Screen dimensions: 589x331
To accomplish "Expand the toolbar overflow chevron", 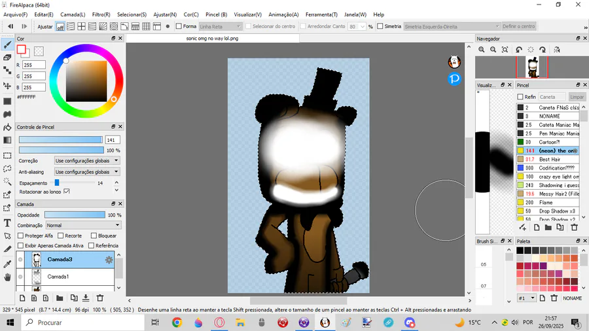I will tap(585, 27).
